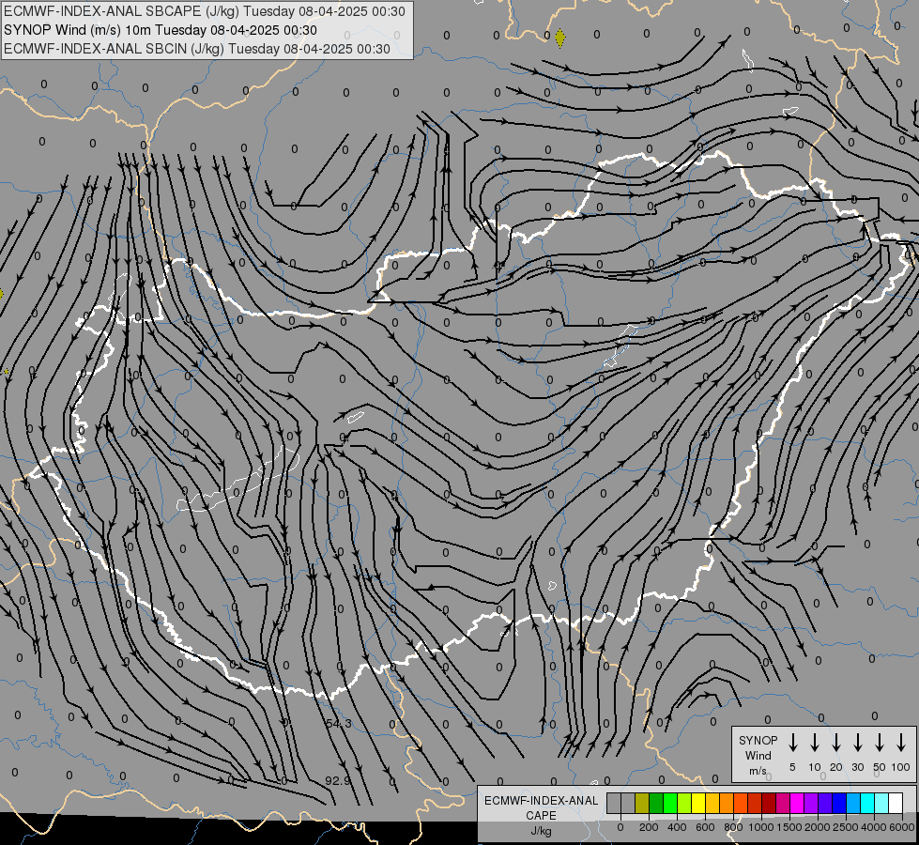This screenshot has width=919, height=845.
Task: Pick the white CAPE legend swatch
Action: click(895, 803)
